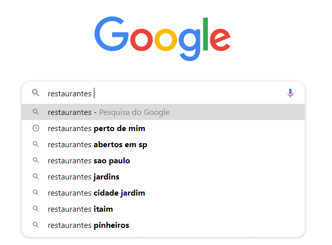This screenshot has height=245, width=332.
Task: Click the search icon beside itaim suggestion
Action: click(35, 209)
